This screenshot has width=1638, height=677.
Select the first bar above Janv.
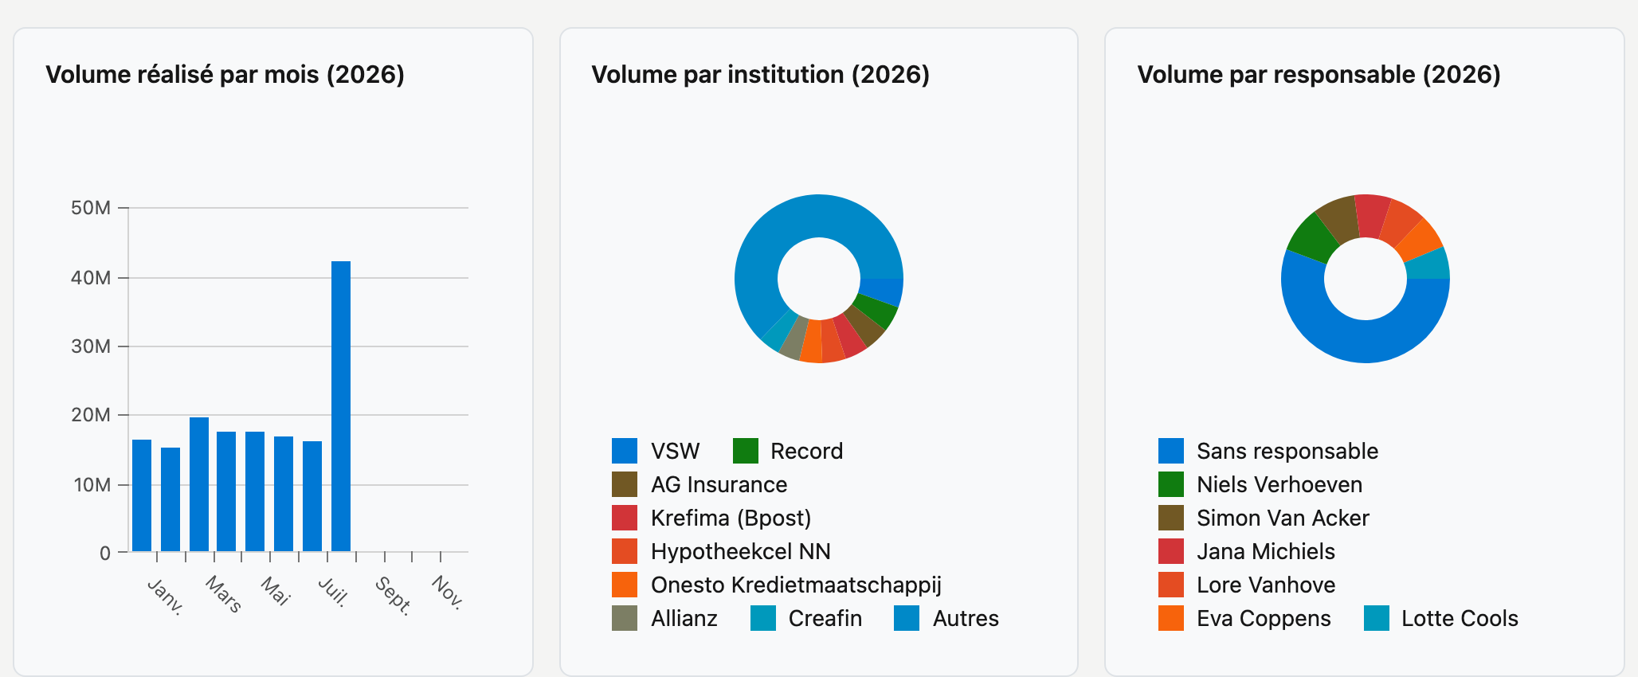142,495
